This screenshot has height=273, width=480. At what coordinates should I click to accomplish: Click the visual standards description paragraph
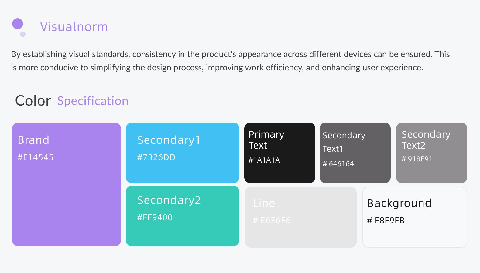click(x=230, y=61)
